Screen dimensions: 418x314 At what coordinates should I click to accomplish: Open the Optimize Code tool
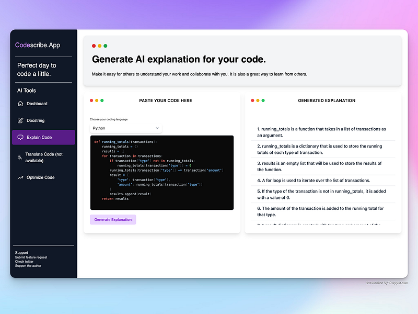pyautogui.click(x=43, y=177)
